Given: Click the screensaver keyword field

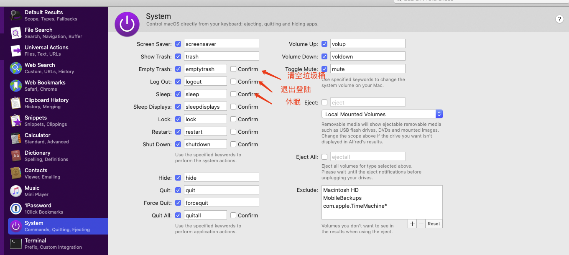Looking at the screenshot, I should coord(222,44).
